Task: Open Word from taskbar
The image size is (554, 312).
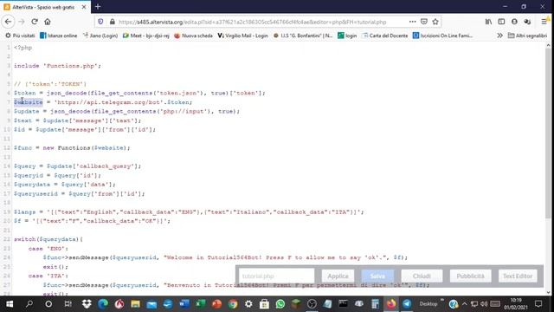Action: (x=184, y=304)
